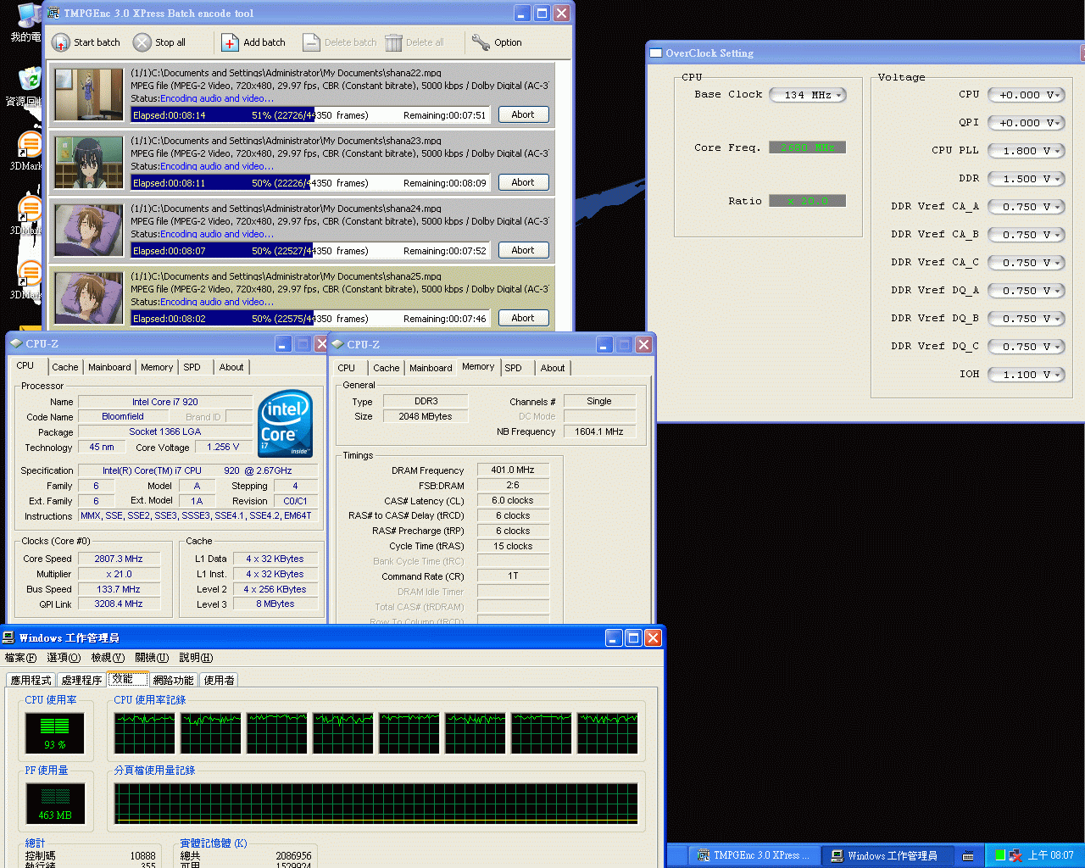Click the 上午 08:07 system tray clock
The width and height of the screenshot is (1085, 868).
pos(1050,855)
